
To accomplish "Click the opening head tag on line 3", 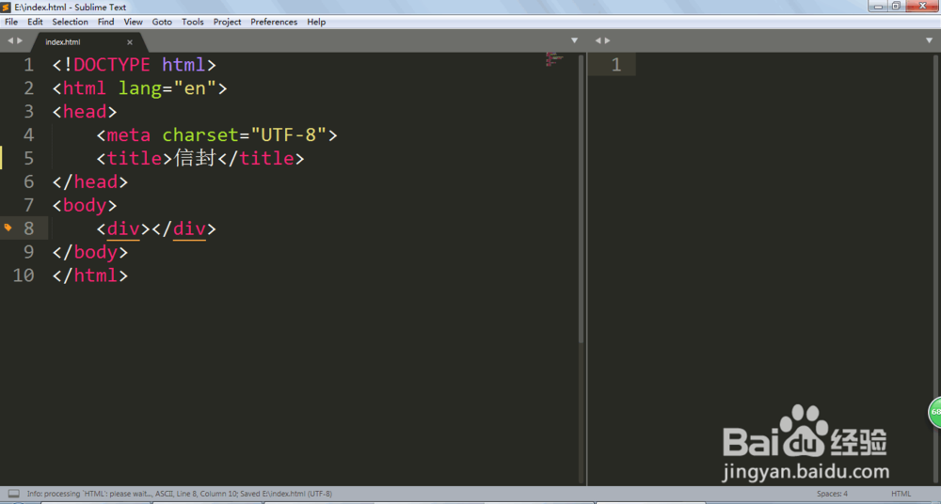I will (x=85, y=112).
